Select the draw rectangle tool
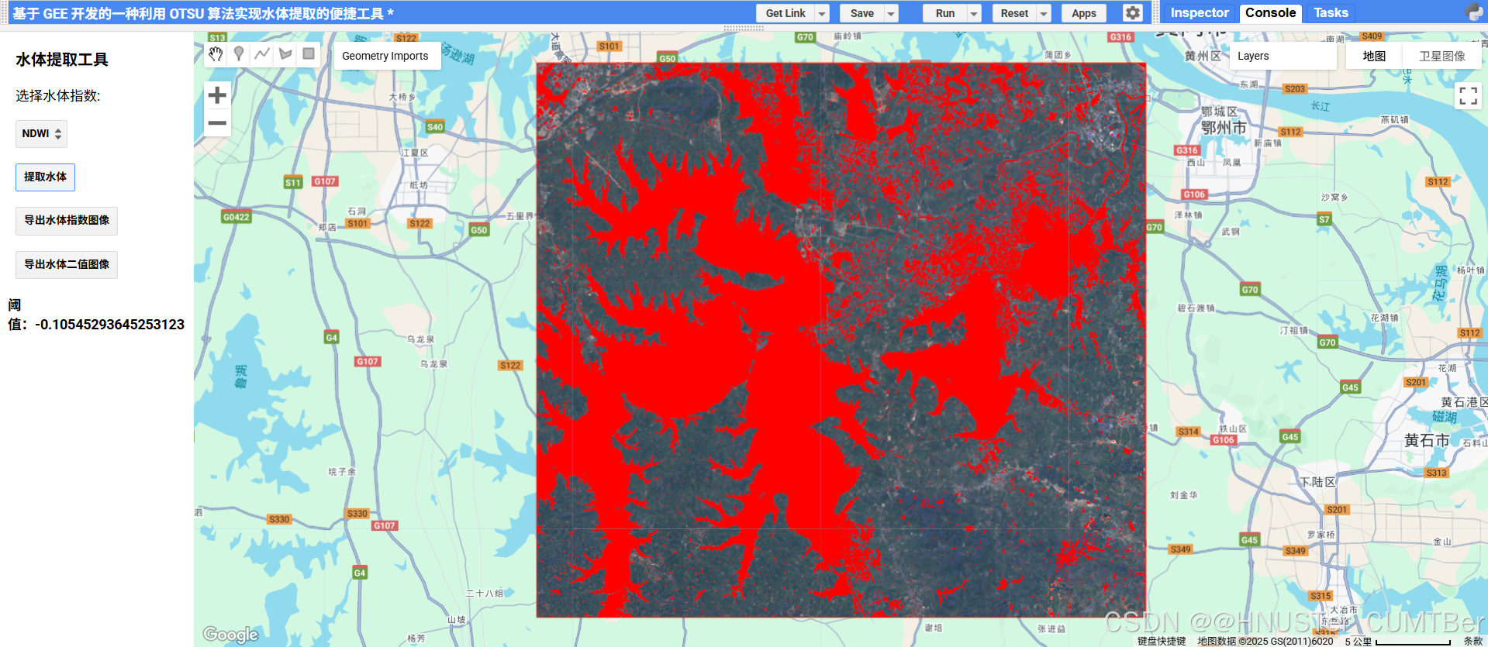Viewport: 1488px width, 647px height. (309, 53)
